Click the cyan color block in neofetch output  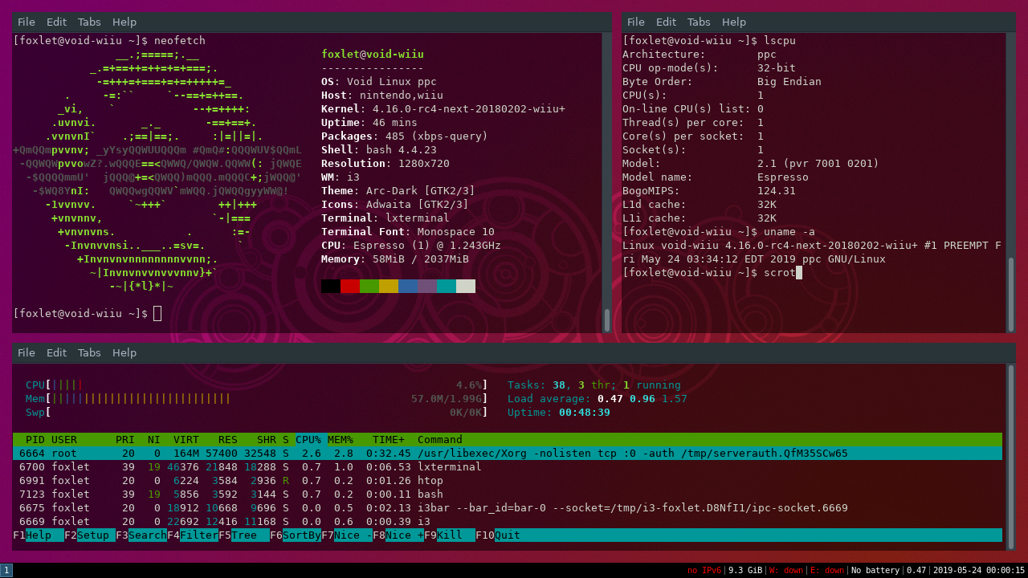[447, 287]
